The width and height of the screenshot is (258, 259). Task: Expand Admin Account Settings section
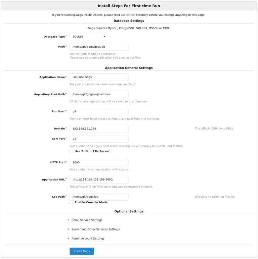[x=88, y=239]
